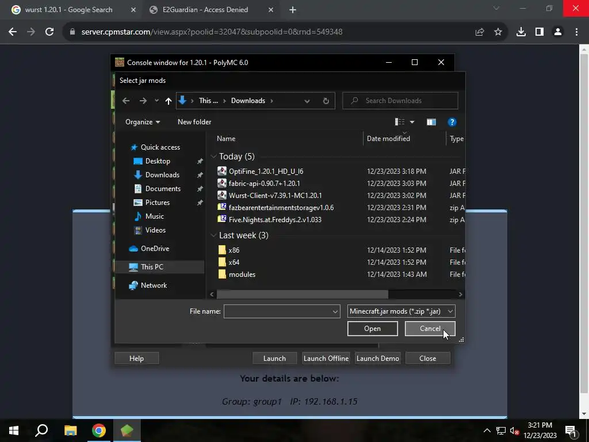The height and width of the screenshot is (442, 589).
Task: Switch to E2Guardian Access Denied tab
Action: (x=205, y=10)
